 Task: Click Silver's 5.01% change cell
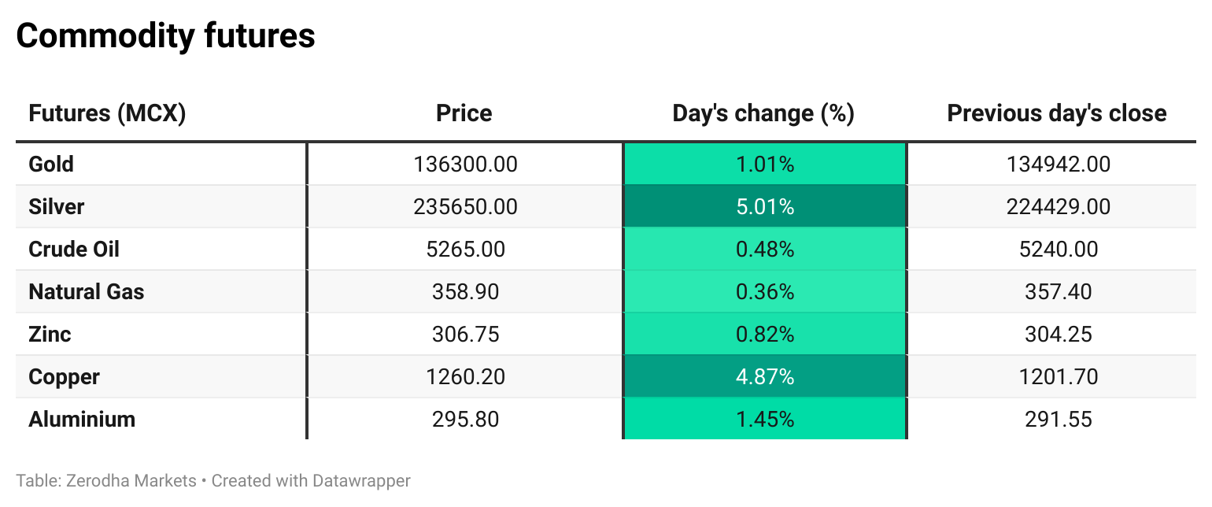(764, 207)
